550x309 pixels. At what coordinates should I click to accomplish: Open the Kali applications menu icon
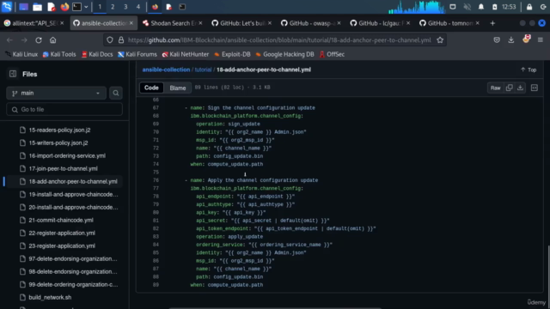coord(7,7)
